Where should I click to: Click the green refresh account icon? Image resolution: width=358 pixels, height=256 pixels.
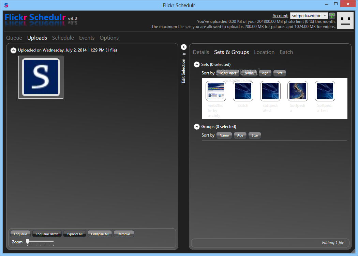pos(332,16)
